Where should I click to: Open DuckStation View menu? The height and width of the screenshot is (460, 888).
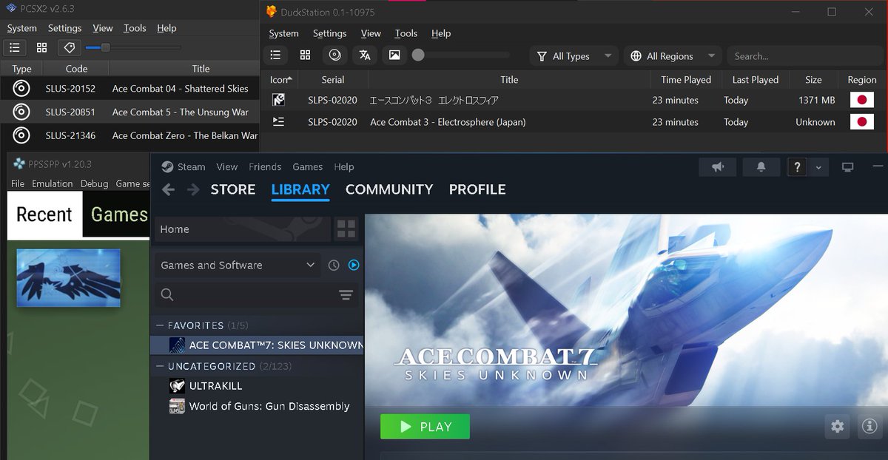371,33
